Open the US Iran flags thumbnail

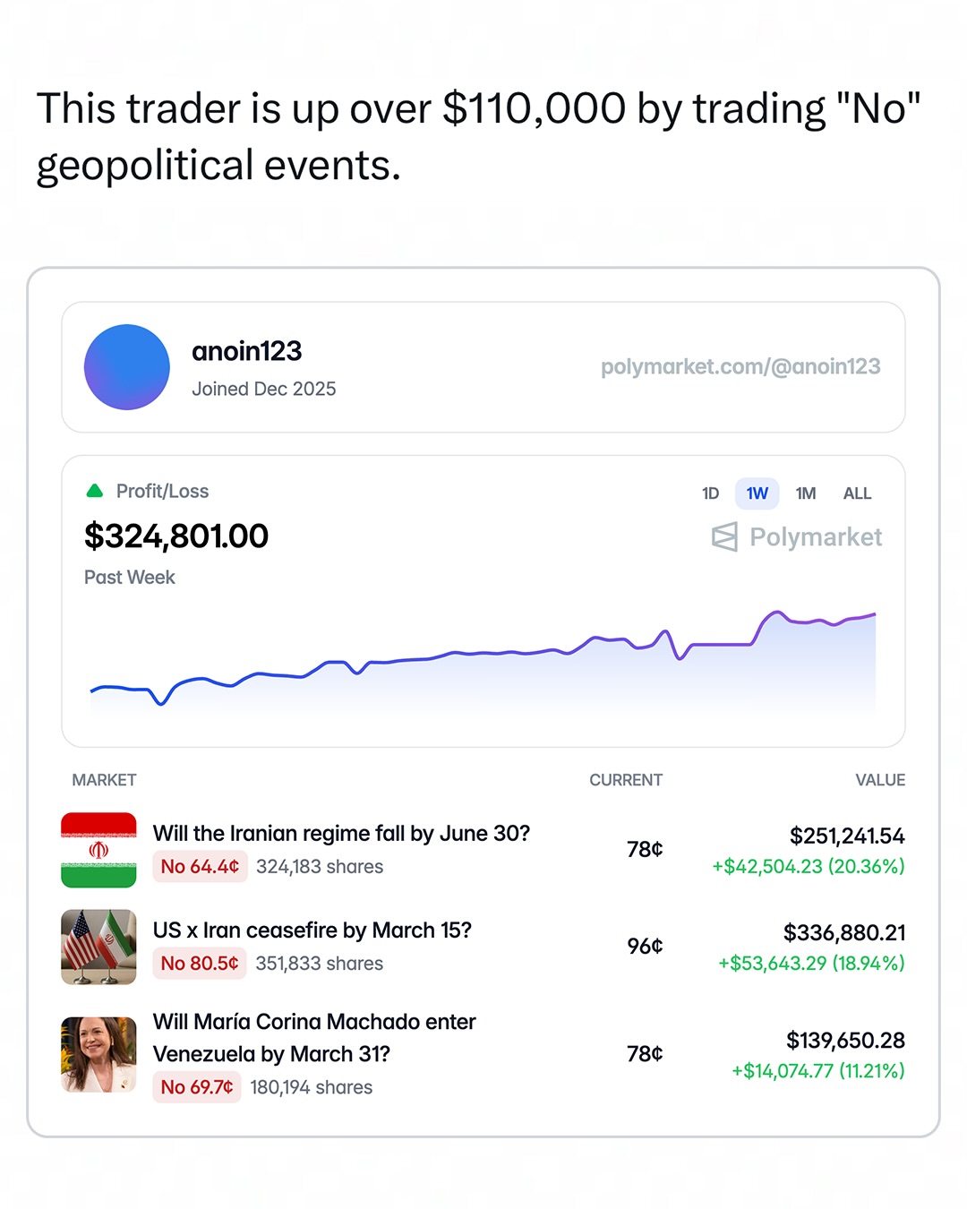coord(98,947)
